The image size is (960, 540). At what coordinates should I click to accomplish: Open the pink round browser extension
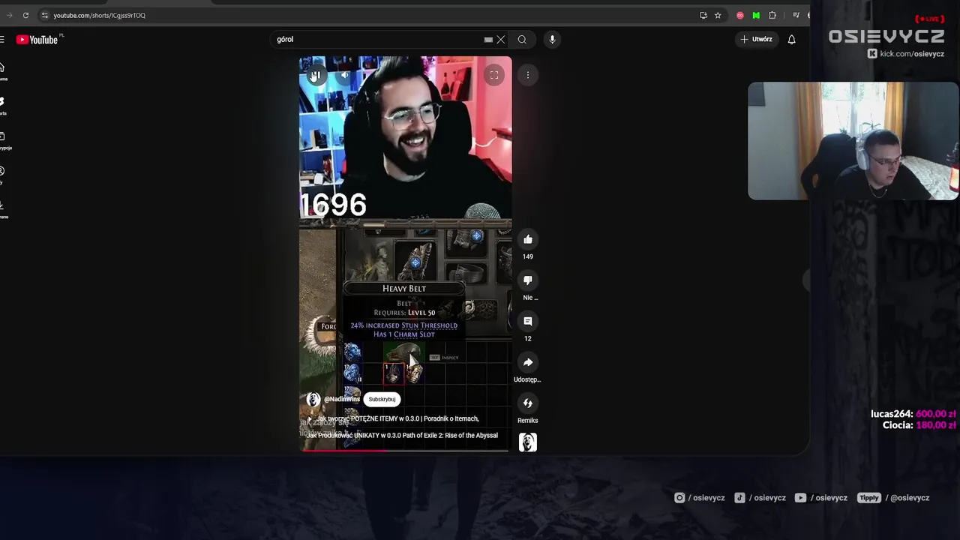click(x=740, y=15)
